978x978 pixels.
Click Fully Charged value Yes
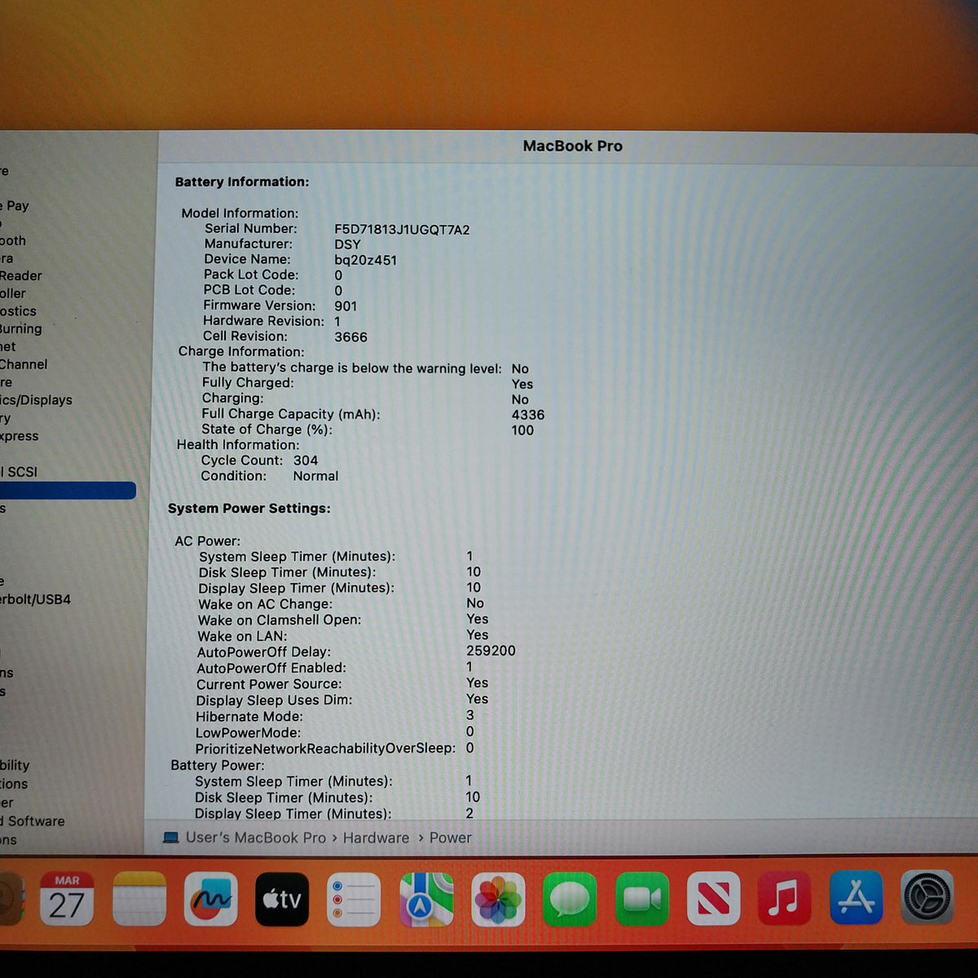522,384
